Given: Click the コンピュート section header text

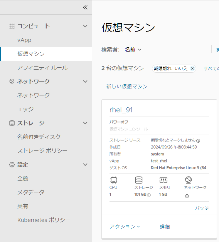Looking at the screenshot, I should (x=34, y=26).
